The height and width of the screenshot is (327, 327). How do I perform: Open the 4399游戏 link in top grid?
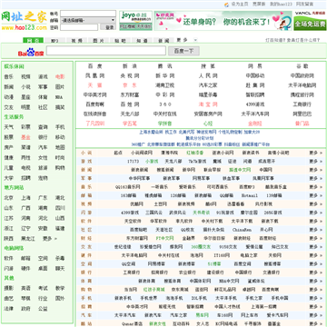point(255,104)
